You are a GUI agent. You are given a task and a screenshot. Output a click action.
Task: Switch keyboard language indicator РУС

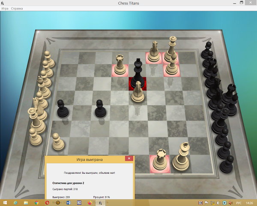(239, 203)
